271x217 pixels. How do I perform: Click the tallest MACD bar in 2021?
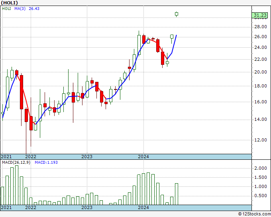pos(17,185)
